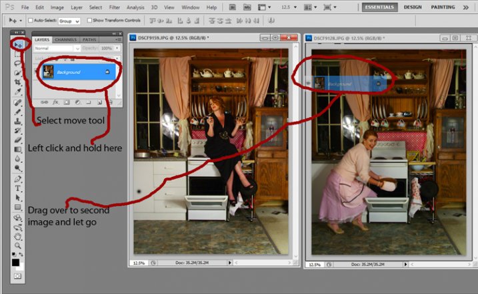The height and width of the screenshot is (294, 478).
Task: Select the Move tool in toolbox
Action: (18, 45)
